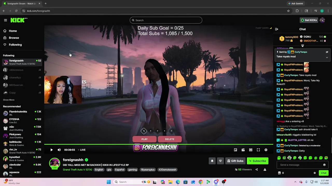The image size is (332, 186).
Task: Open browser extensions puzzle icon
Action: point(297,11)
